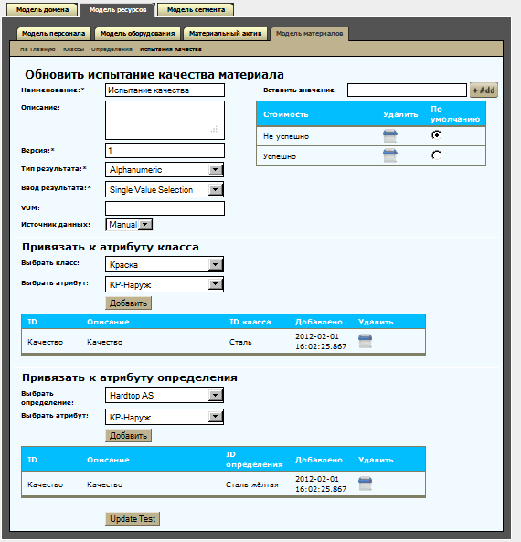The image size is (521, 542).
Task: Set 'Не успешно' as default value
Action: (x=436, y=134)
